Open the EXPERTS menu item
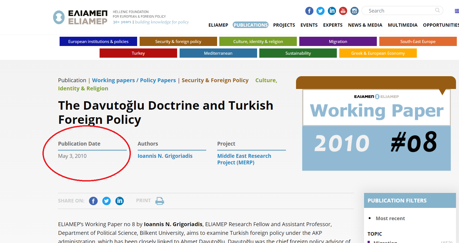 [x=332, y=25]
